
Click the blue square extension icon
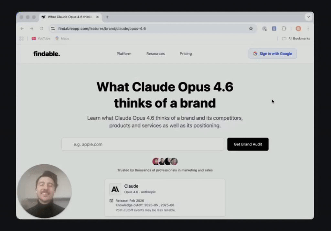coord(274,28)
